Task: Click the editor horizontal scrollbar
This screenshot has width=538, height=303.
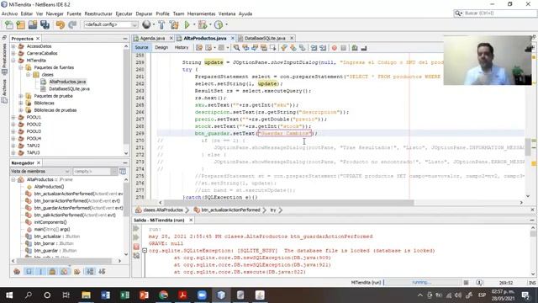Action: tap(288, 203)
